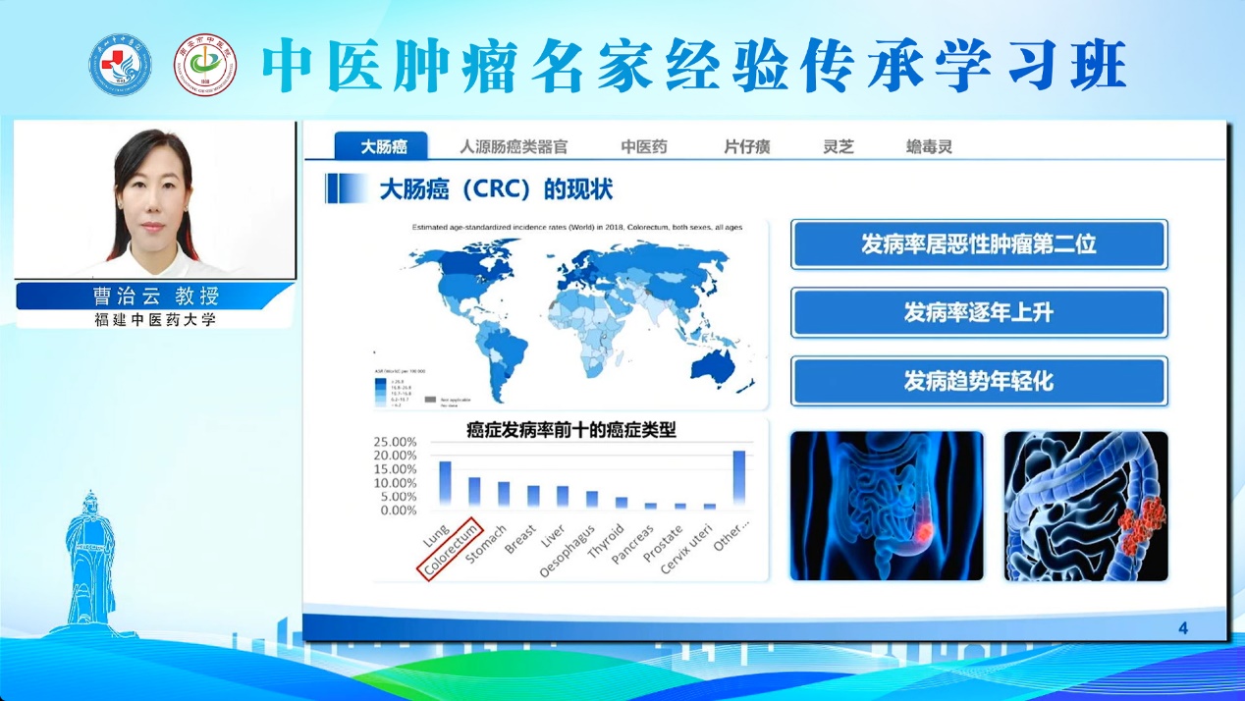Click the 发病率居恶性肿瘤第二位 box
Image resolution: width=1245 pixels, height=701 pixels.
979,244
